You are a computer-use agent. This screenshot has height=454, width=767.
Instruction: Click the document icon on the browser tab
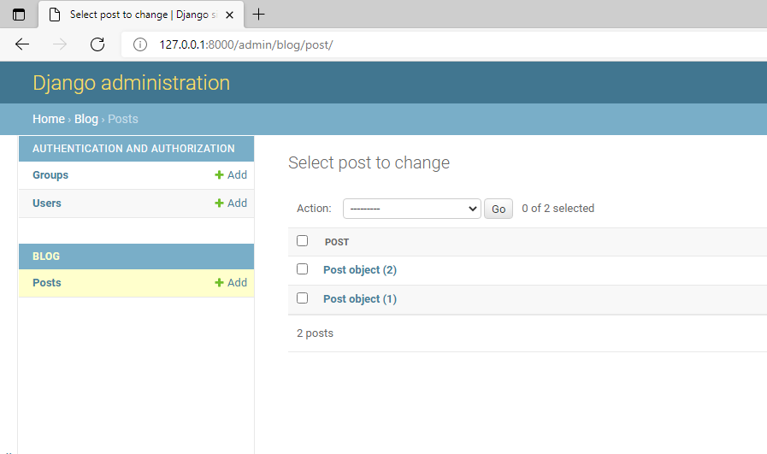coord(55,15)
